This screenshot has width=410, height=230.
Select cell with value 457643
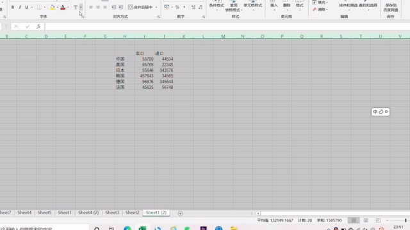(144, 76)
